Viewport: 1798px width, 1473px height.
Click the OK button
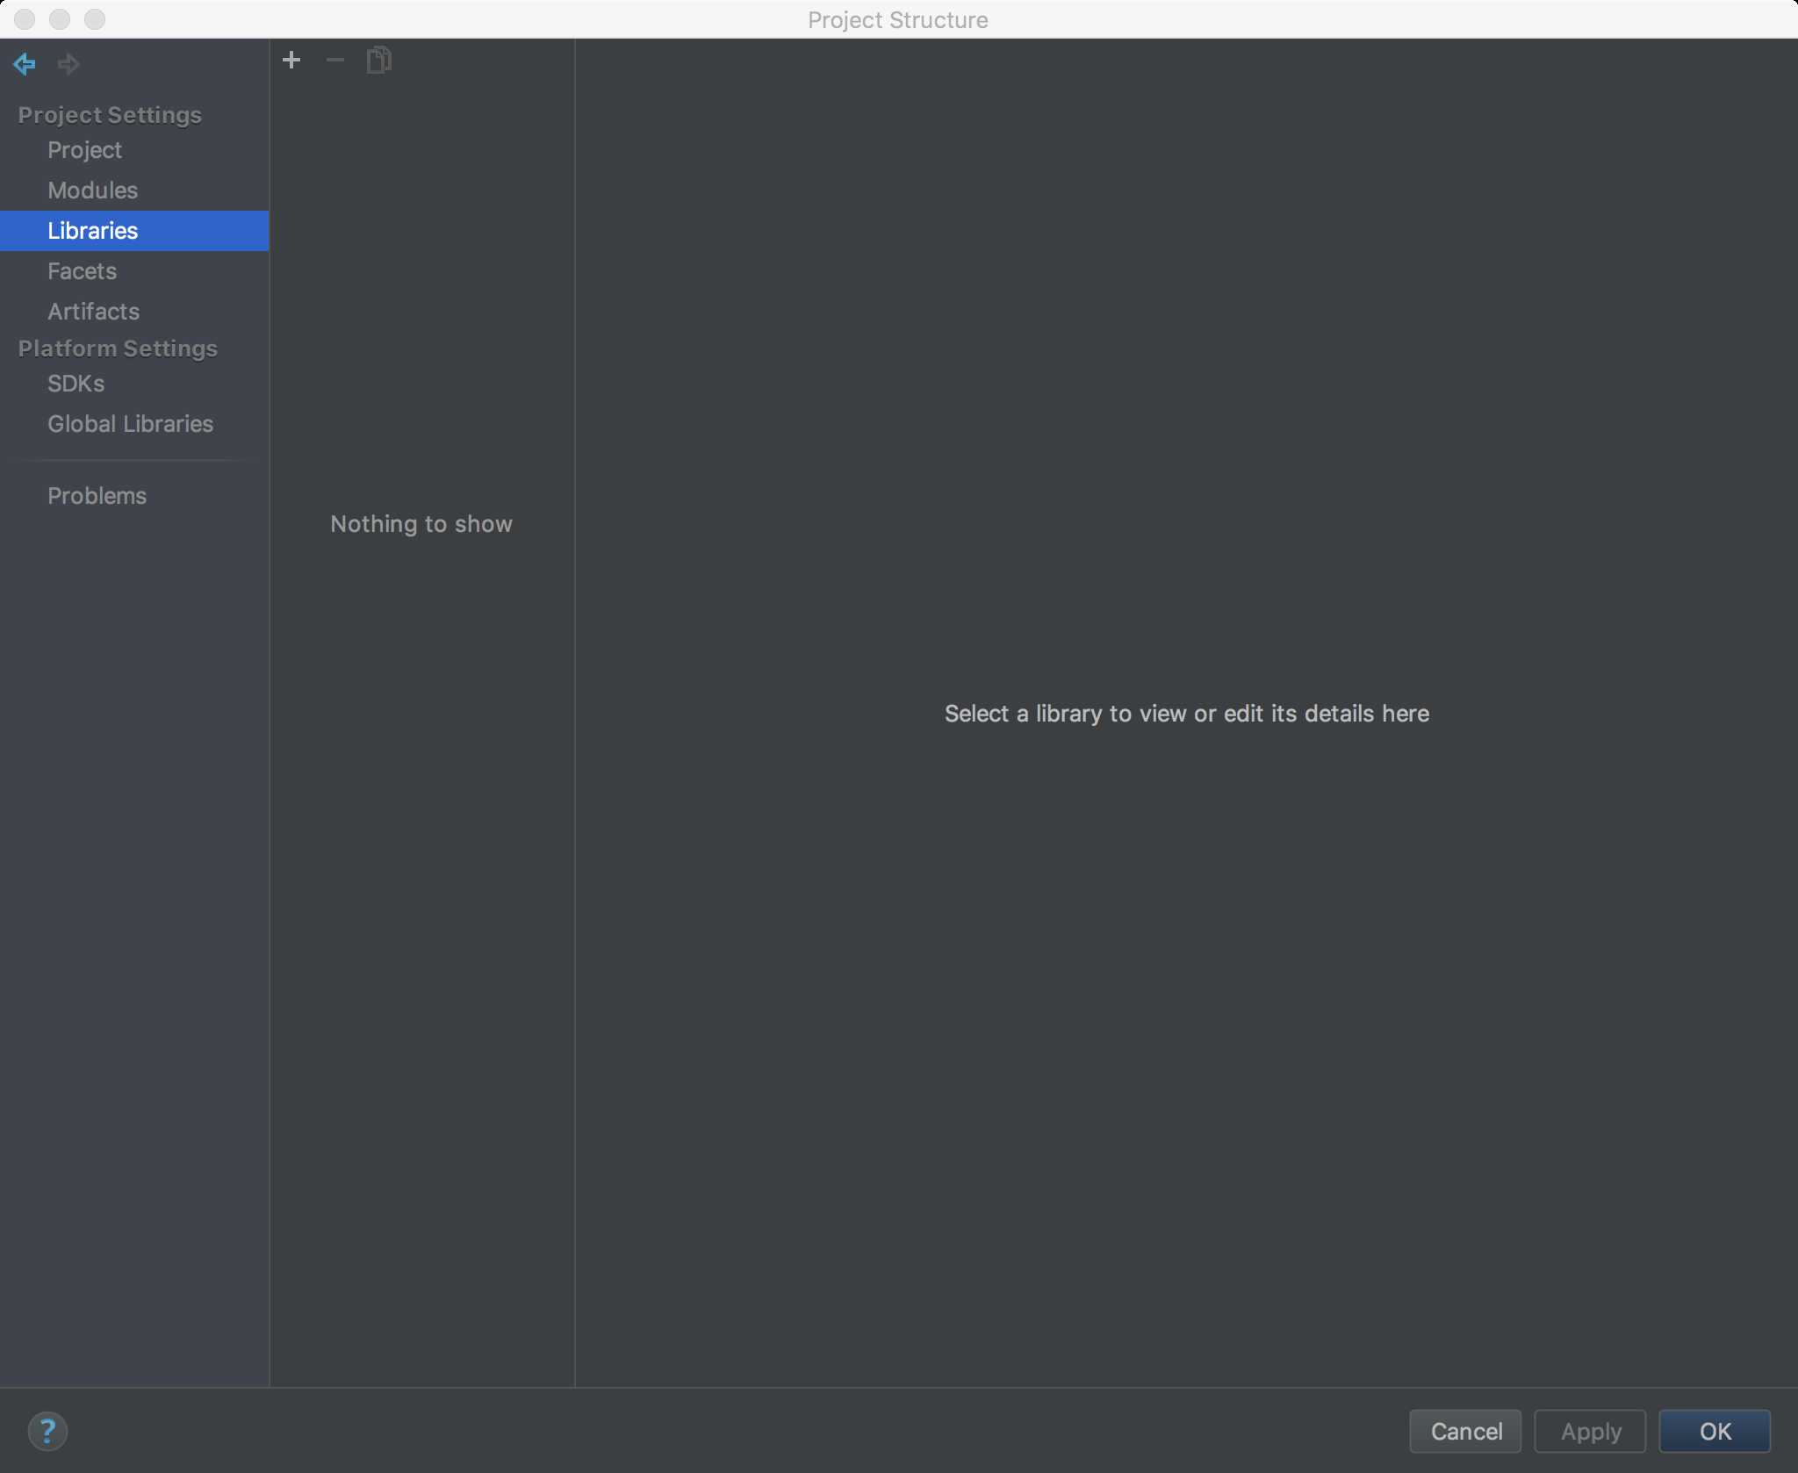pyautogui.click(x=1715, y=1430)
